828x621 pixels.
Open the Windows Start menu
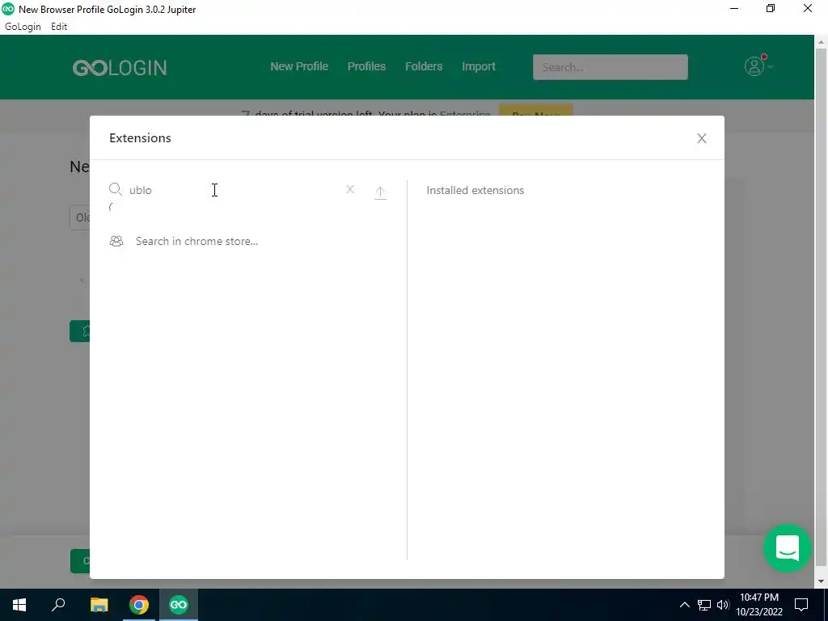(19, 605)
